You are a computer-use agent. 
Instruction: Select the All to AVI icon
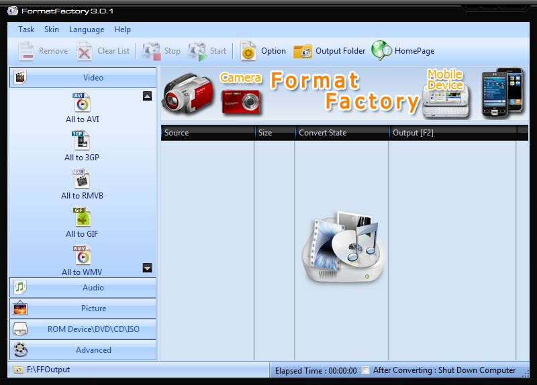pos(81,103)
